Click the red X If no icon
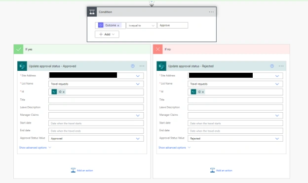 [x=158, y=49]
